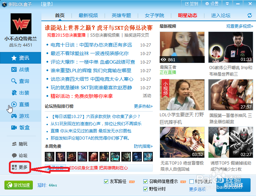Open announcement EDG纹身女主播 link
This screenshot has height=196, width=256.
pos(99,168)
